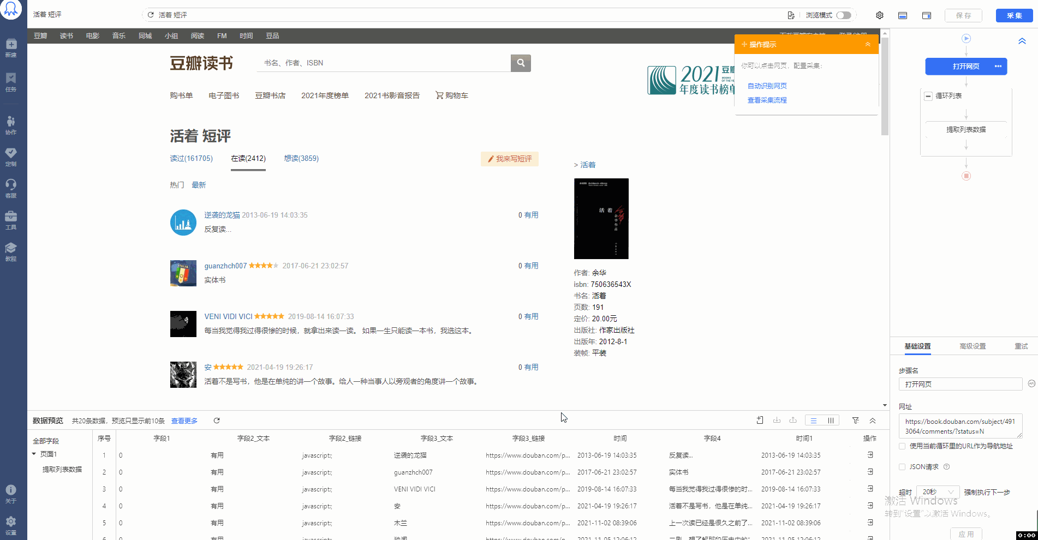Screen dimensions: 1038x540
Task: Open the gear settings icon in top toolbar
Action: pyautogui.click(x=880, y=15)
